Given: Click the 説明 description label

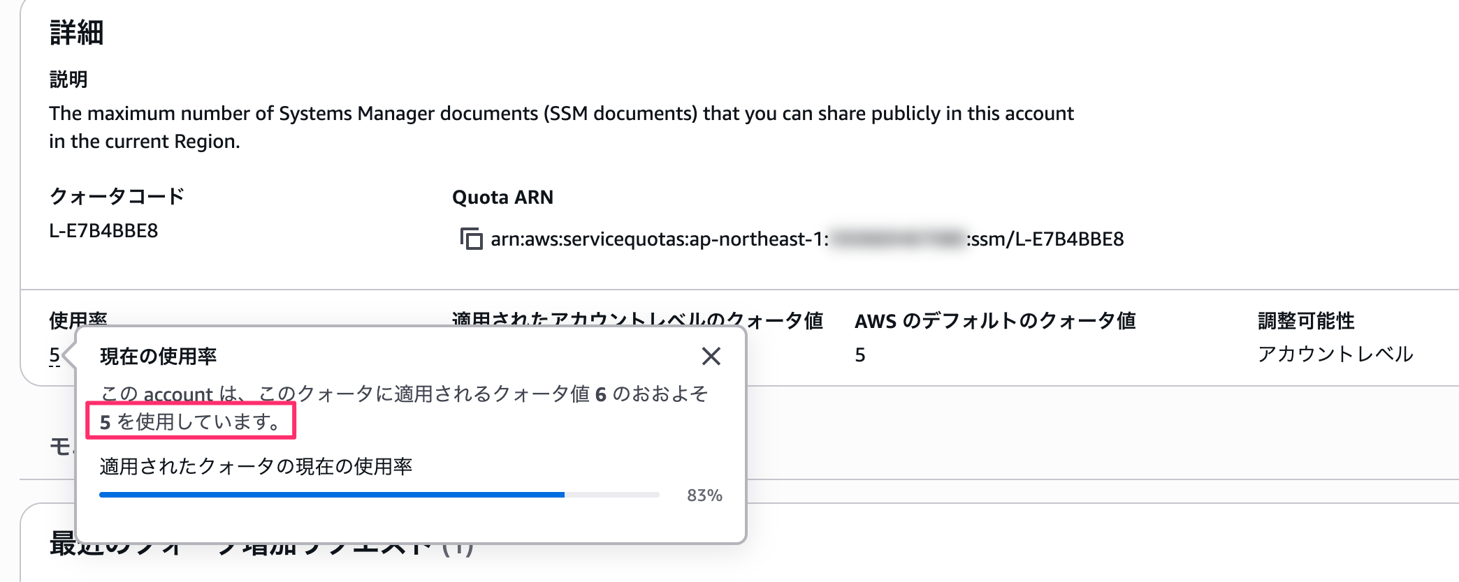Looking at the screenshot, I should click(x=68, y=80).
